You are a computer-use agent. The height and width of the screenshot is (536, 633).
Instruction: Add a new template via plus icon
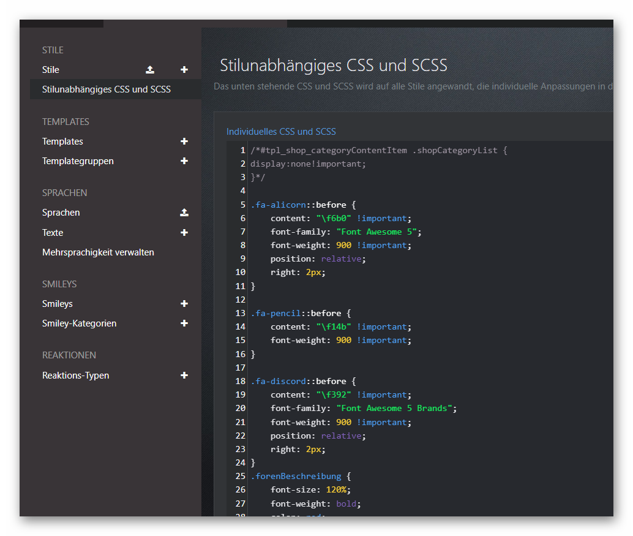(x=184, y=142)
